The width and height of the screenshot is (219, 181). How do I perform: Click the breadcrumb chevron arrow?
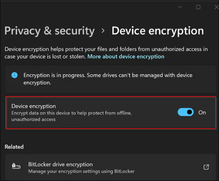103,31
